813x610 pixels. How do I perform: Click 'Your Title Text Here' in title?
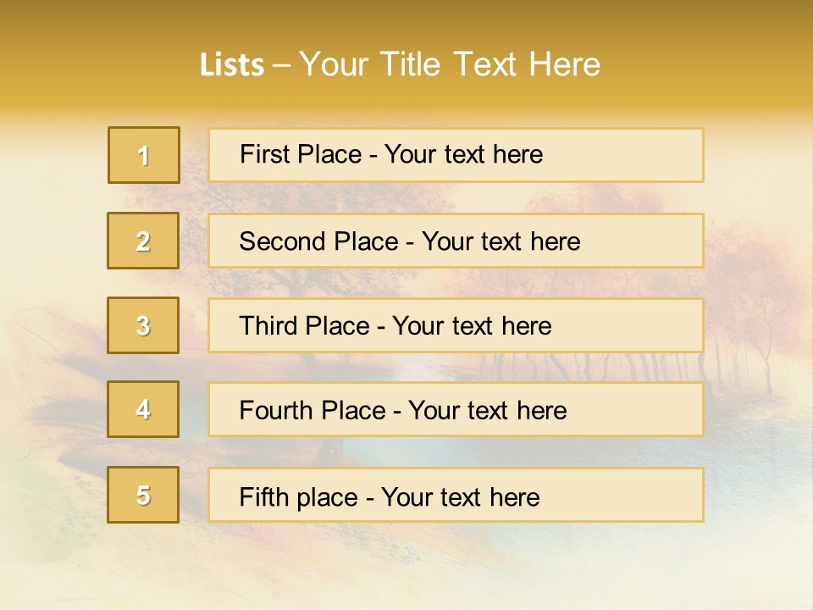pos(450,64)
